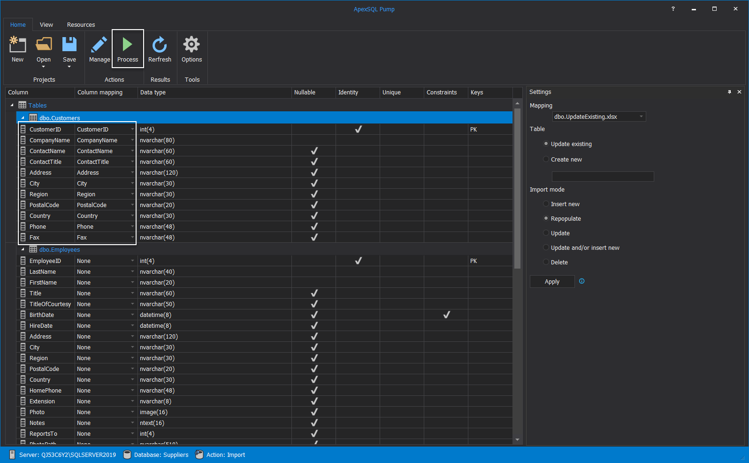Click the column icon beside Notes
749x463 pixels.
pos(23,423)
